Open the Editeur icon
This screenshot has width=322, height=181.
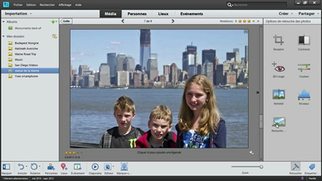click(108, 167)
